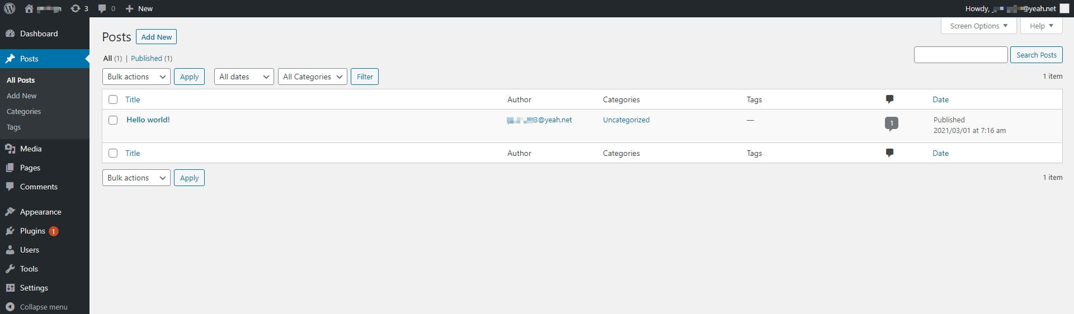
Task: Open the updates icon in admin bar
Action: pyautogui.click(x=76, y=8)
